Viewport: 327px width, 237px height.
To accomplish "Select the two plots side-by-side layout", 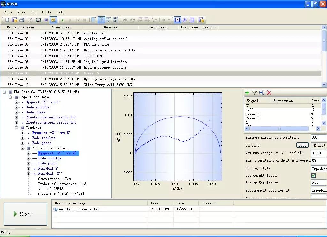I will click(x=101, y=20).
